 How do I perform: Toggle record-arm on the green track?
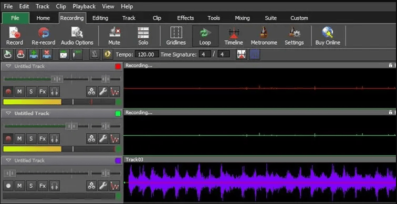coord(8,138)
